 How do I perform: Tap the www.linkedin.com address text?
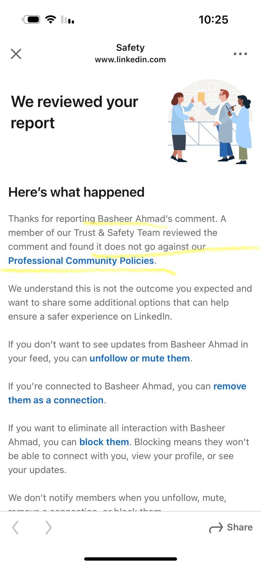[130, 59]
